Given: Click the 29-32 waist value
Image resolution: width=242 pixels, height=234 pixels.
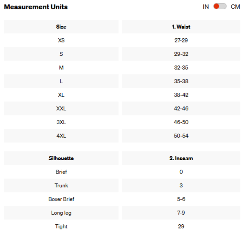Looking at the screenshot, I should pos(181,54).
